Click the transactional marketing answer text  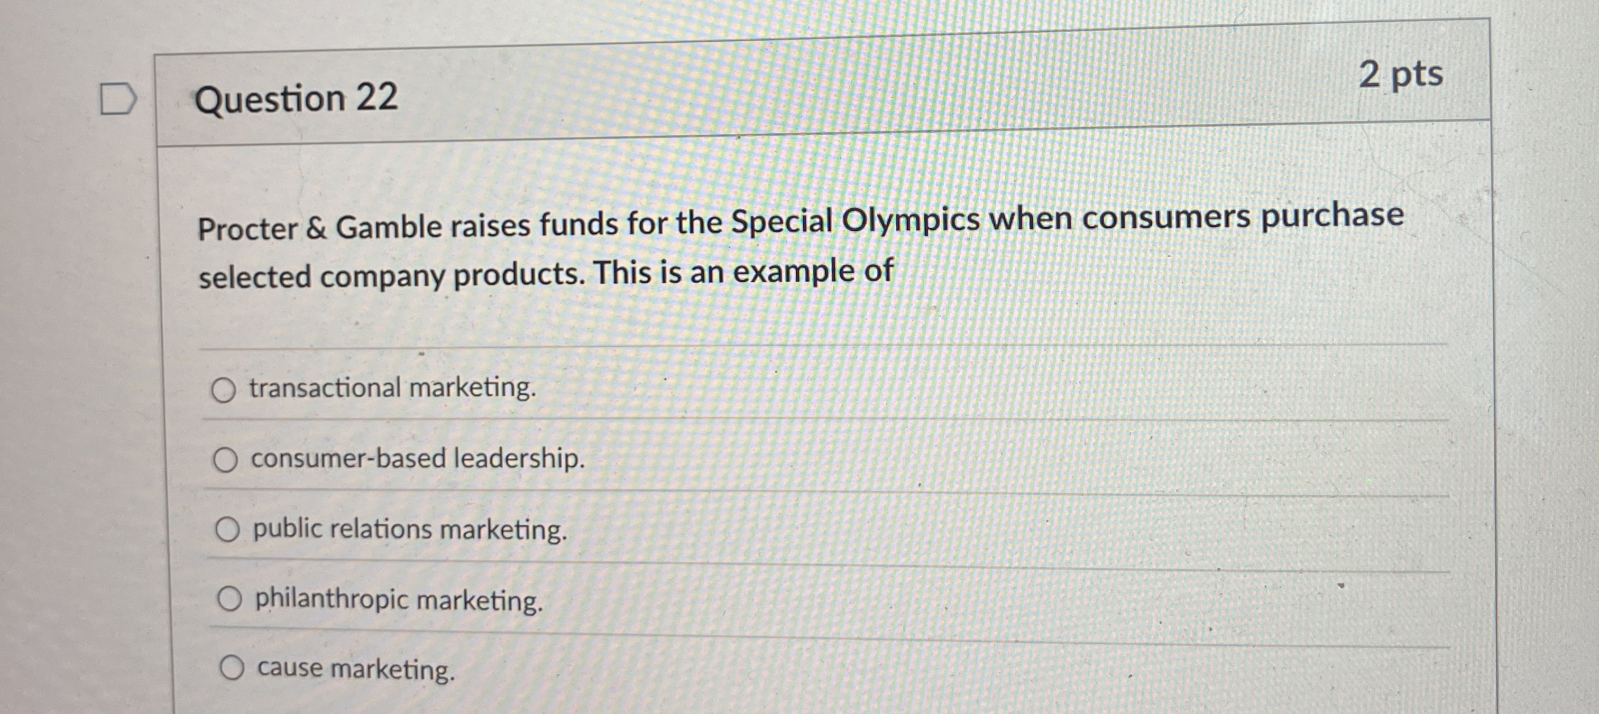tap(391, 389)
